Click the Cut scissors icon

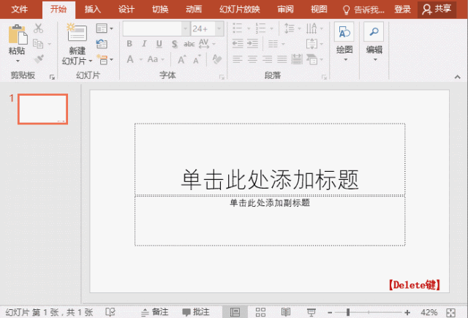pyautogui.click(x=38, y=29)
